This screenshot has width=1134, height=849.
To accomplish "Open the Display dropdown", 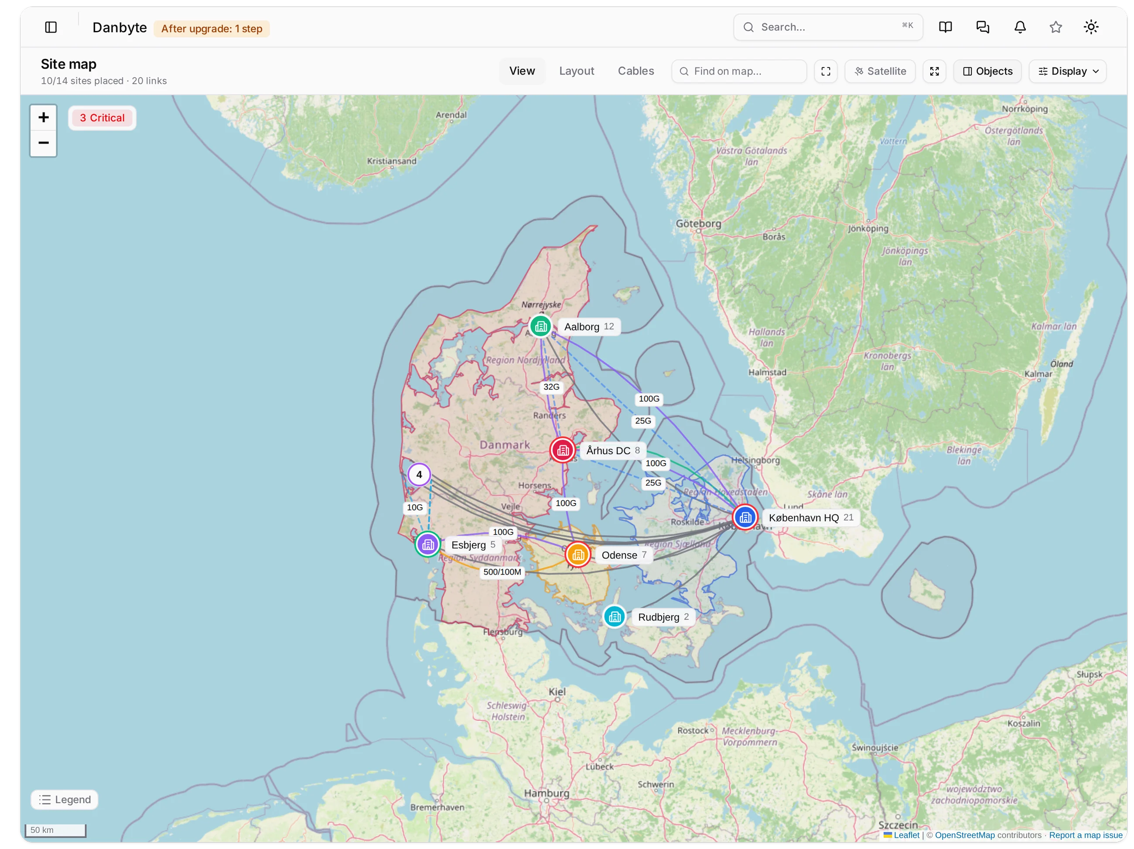I will 1067,71.
